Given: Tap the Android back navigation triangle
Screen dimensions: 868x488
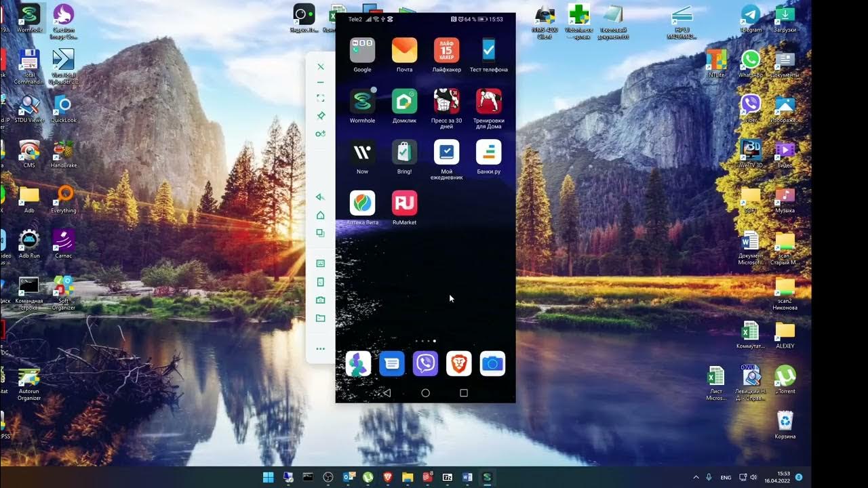Looking at the screenshot, I should [387, 392].
